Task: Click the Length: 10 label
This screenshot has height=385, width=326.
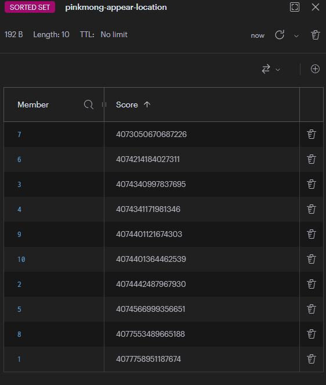Action: click(x=51, y=35)
